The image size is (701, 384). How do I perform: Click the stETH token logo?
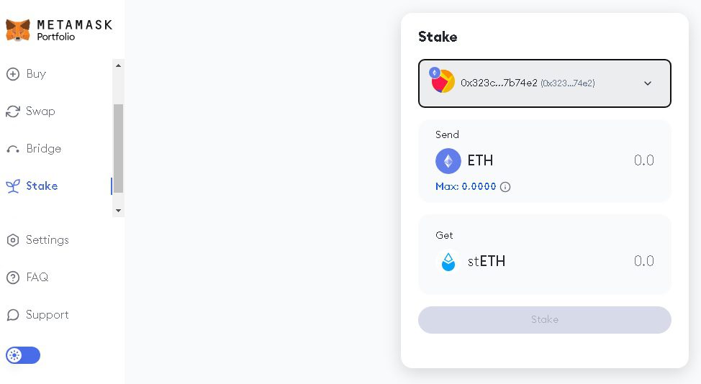[448, 262]
